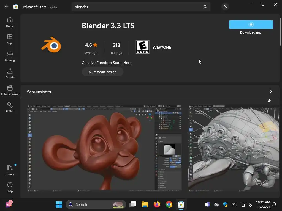Open the clock showing 10:19 AM
The width and height of the screenshot is (282, 211).
263,204
